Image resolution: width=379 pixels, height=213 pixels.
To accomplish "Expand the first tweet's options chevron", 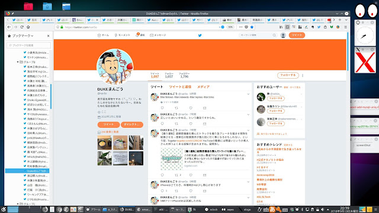I will 248,94.
